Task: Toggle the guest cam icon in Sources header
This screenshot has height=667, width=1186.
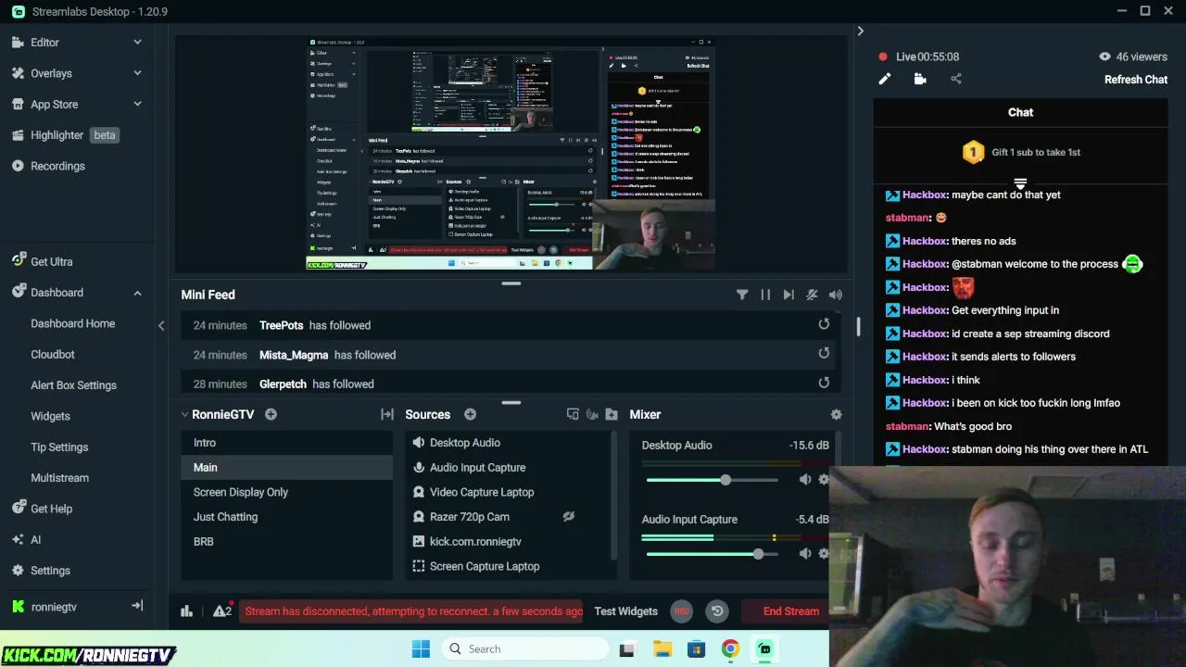Action: click(592, 414)
